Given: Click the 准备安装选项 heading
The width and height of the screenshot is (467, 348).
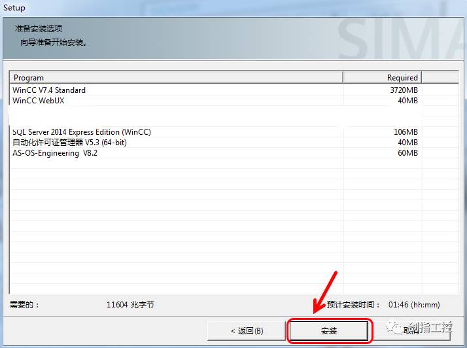Looking at the screenshot, I should click(39, 28).
